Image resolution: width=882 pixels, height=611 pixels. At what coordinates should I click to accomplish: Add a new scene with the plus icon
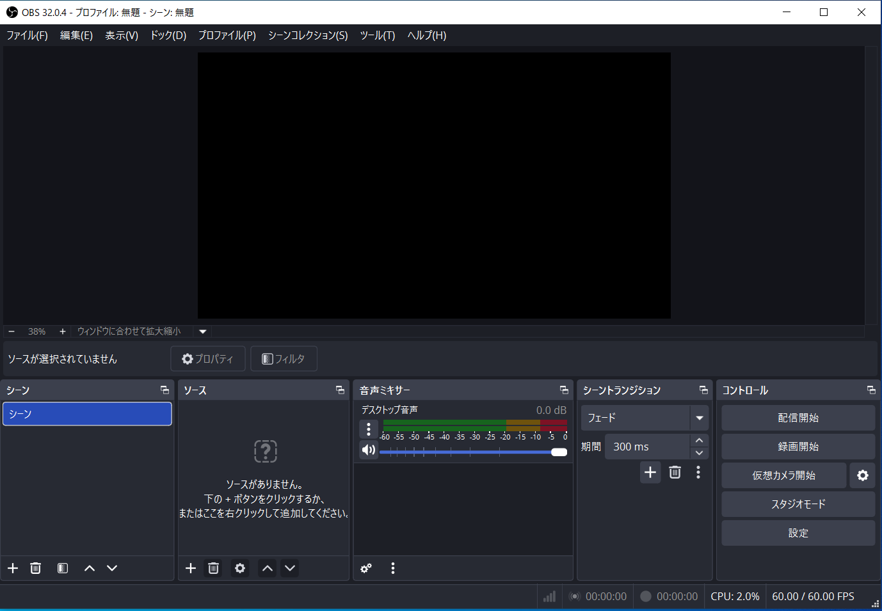click(x=12, y=567)
